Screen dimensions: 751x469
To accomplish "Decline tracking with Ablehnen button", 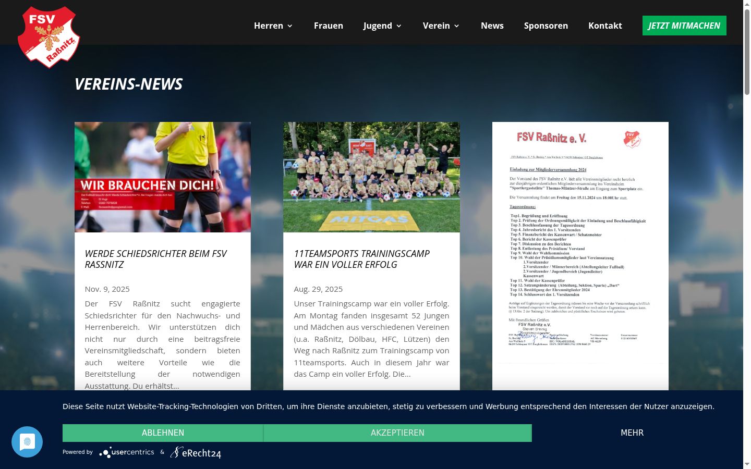I will (163, 433).
